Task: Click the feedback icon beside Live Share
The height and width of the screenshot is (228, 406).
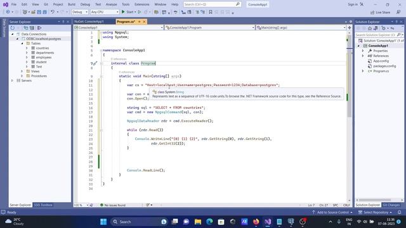Action: point(398,12)
